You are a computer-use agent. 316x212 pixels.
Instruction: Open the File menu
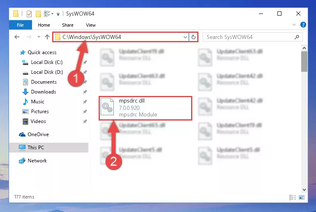tap(21, 25)
